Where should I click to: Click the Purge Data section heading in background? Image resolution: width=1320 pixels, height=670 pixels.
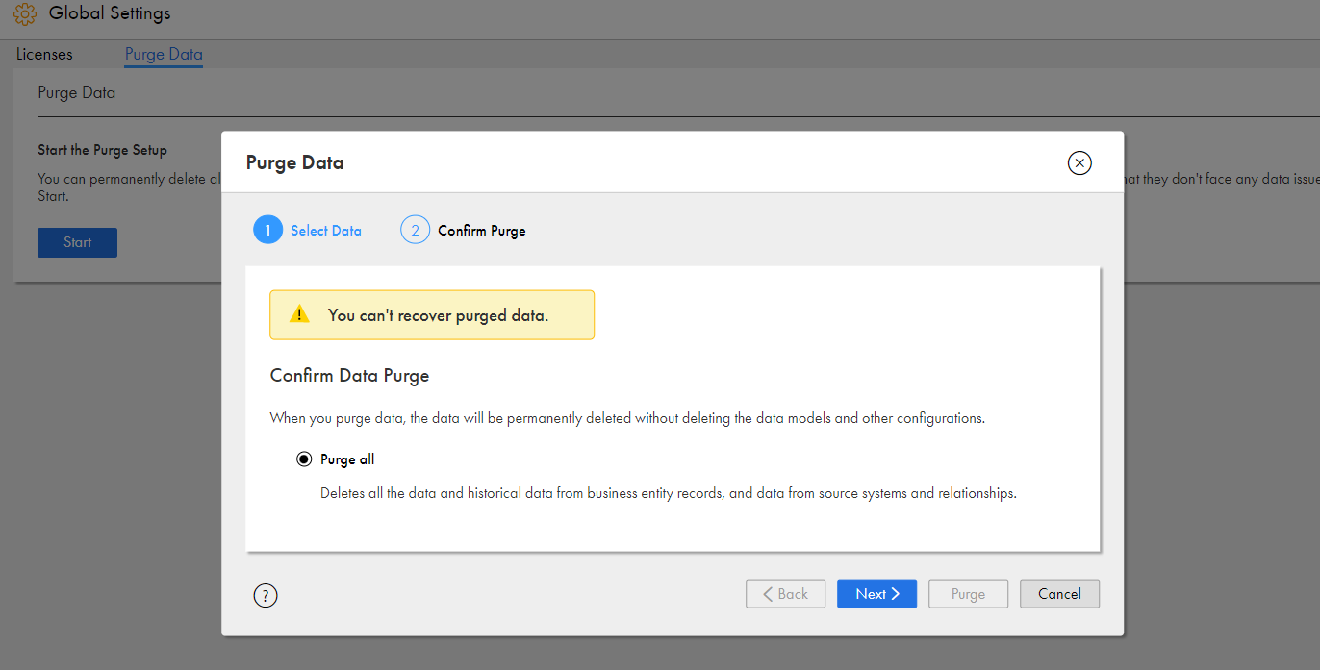click(76, 93)
